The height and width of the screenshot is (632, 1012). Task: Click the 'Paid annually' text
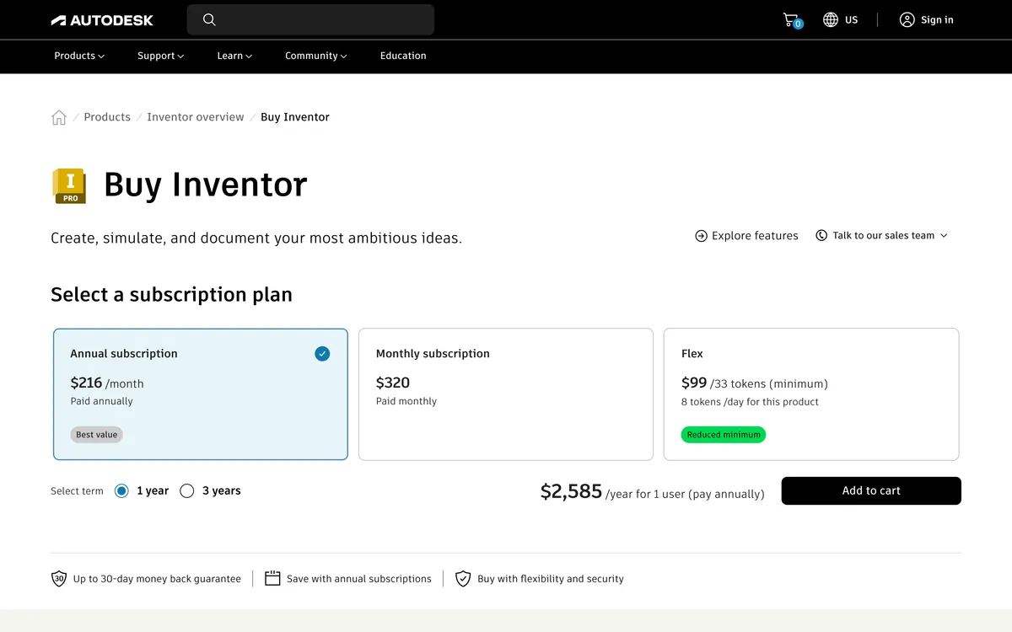102,401
